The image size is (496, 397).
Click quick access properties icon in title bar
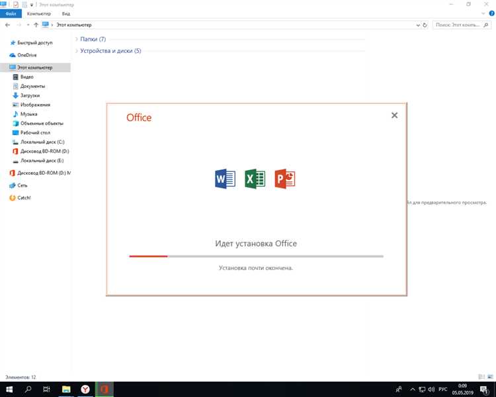coord(16,5)
